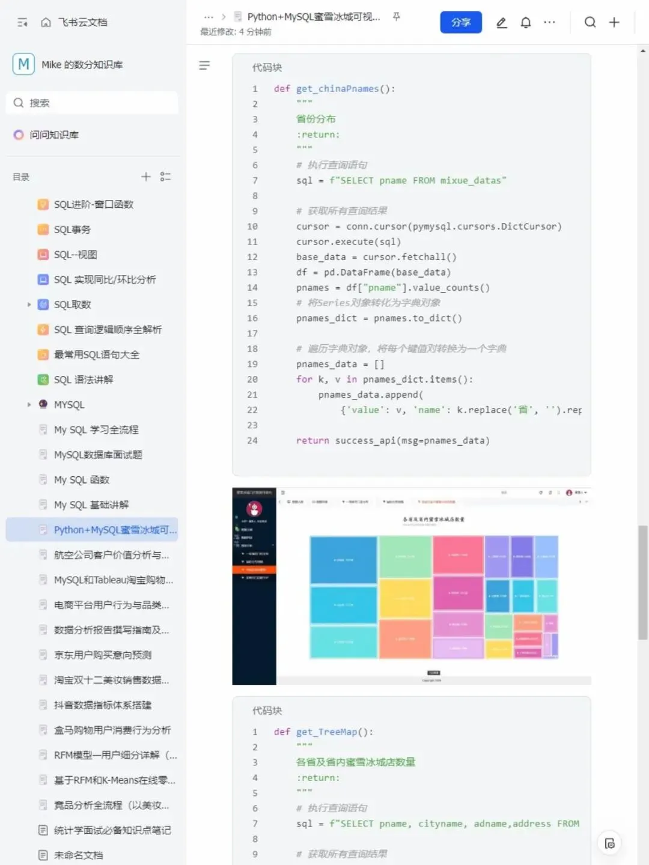Click the SQL 语法讲解 green page icon
This screenshot has height=865, width=649.
point(43,380)
